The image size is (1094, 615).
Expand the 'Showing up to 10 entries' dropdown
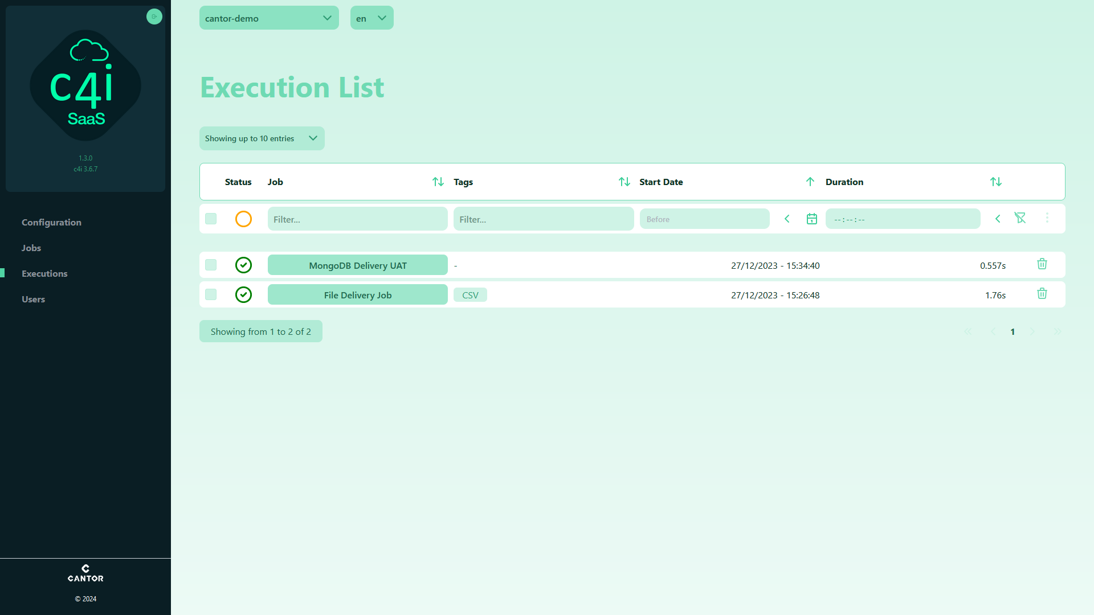262,138
